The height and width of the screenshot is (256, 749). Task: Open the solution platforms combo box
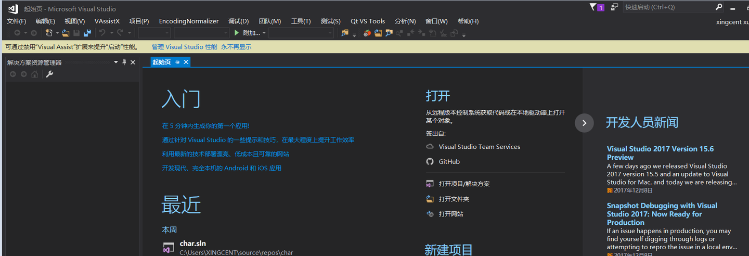[x=201, y=33]
